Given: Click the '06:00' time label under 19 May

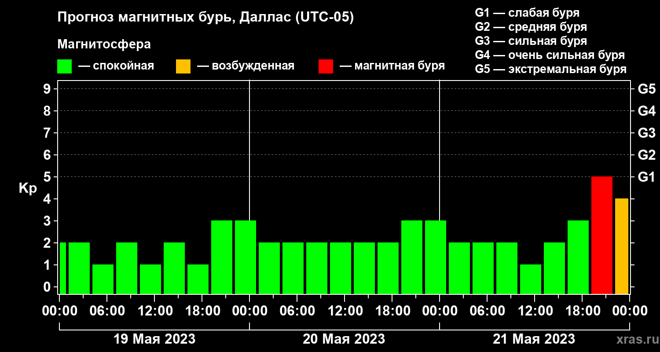Looking at the screenshot, I should [x=107, y=311].
